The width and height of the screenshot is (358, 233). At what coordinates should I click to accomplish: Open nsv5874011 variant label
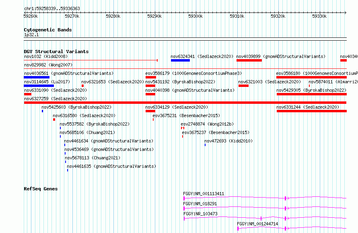[333, 82]
